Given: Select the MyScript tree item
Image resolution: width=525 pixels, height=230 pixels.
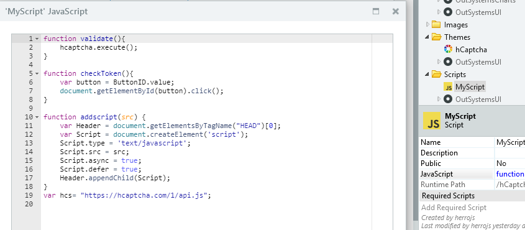Looking at the screenshot, I should (470, 87).
